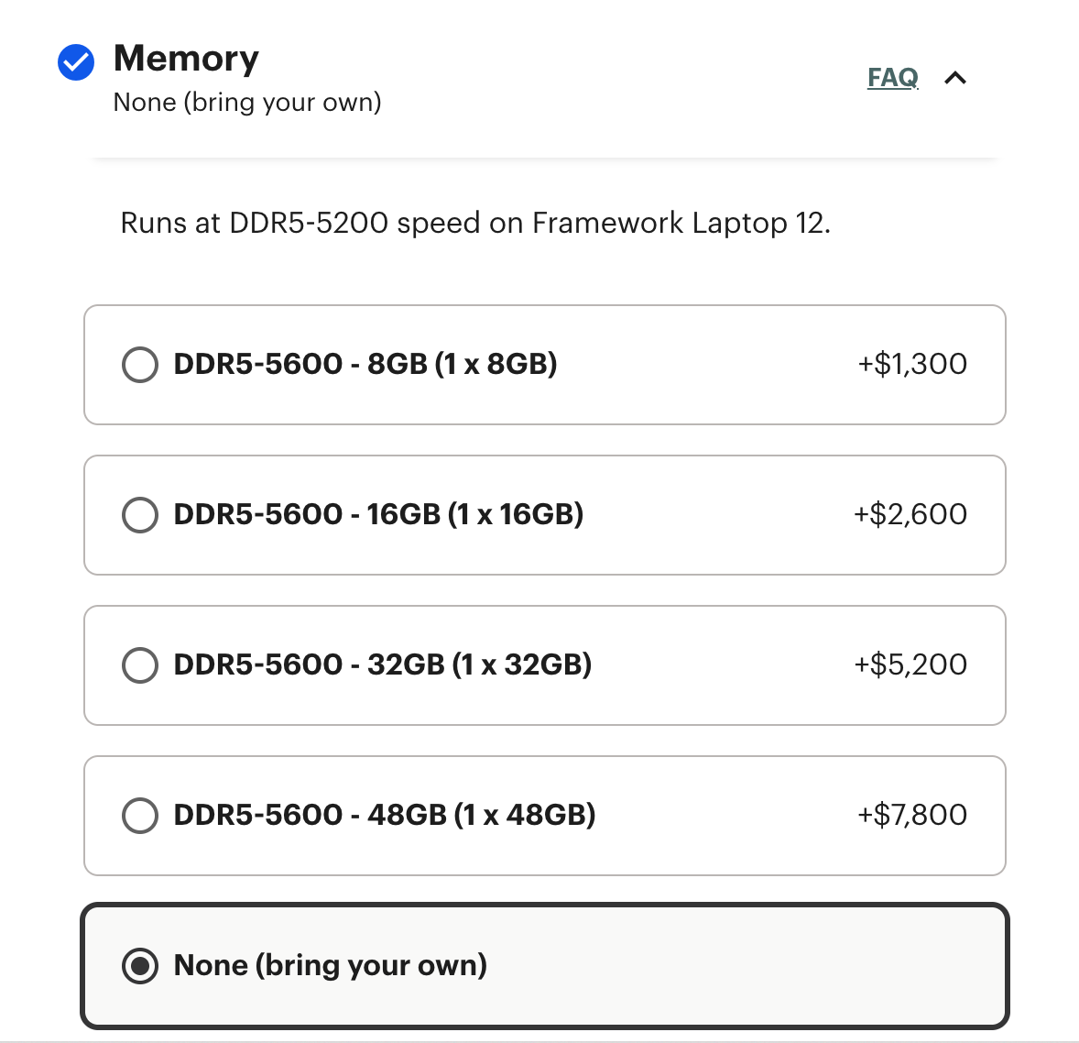Click the DDR5-5600 - 8GB (1 x 8GB) label
Viewport: 1079px width, 1043px height.
(365, 365)
